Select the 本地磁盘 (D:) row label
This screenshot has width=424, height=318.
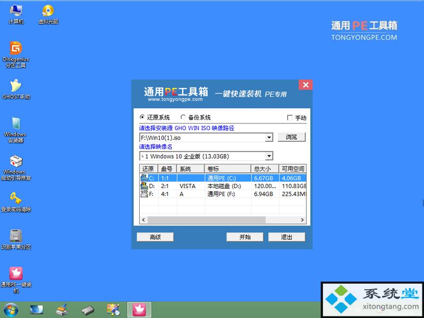(x=224, y=186)
